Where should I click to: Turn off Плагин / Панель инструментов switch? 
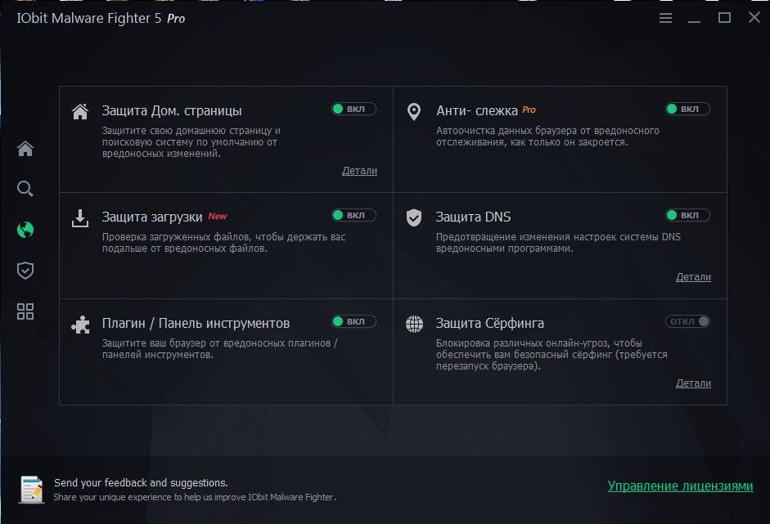(x=354, y=321)
